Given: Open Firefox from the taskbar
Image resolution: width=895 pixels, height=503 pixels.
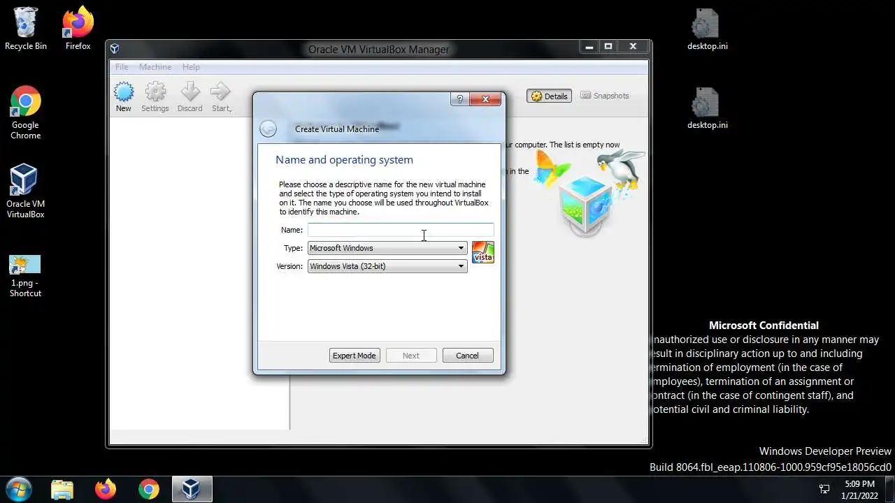Looking at the screenshot, I should [x=106, y=489].
